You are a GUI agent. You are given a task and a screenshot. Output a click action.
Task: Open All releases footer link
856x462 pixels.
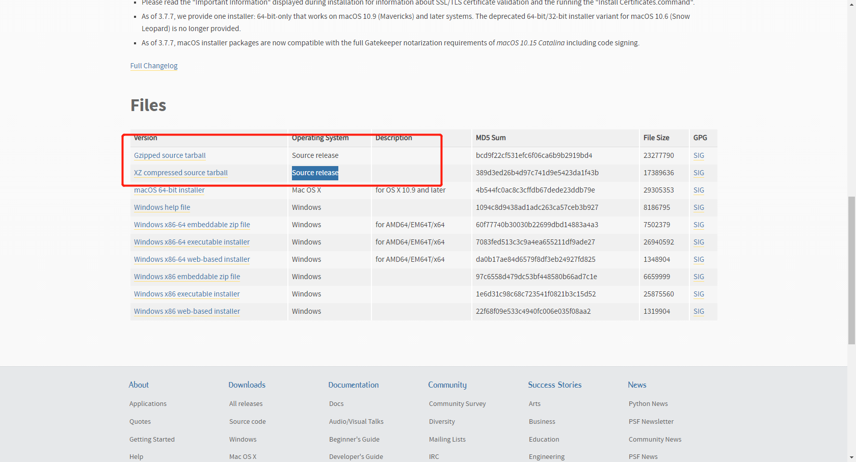pos(246,403)
